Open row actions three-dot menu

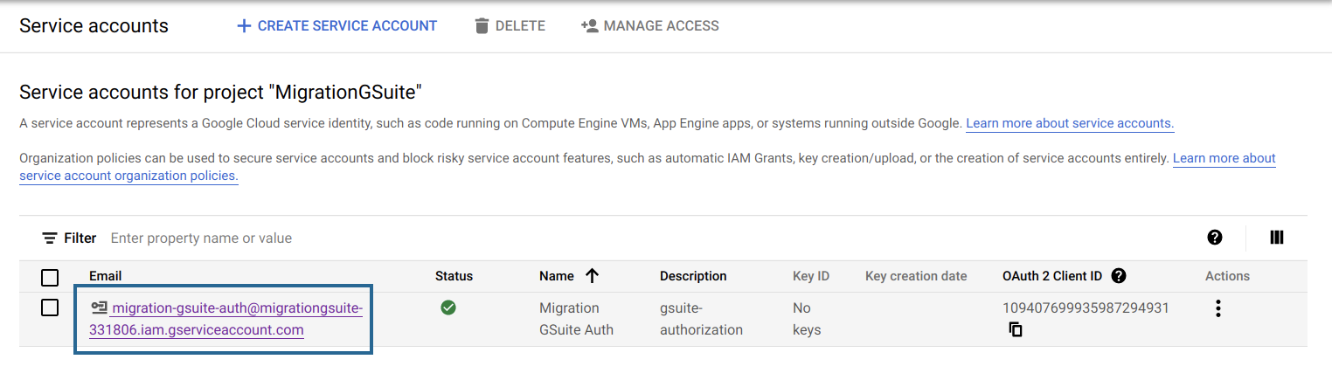[1218, 308]
